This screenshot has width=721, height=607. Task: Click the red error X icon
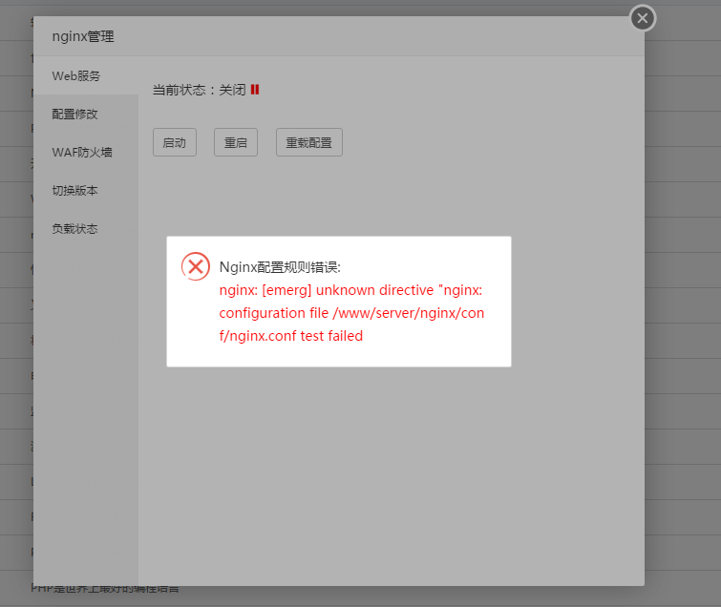point(196,266)
